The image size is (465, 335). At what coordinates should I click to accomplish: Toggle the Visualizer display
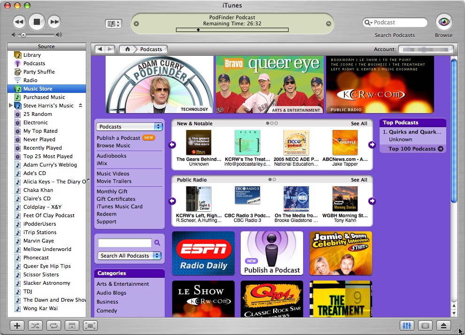click(x=425, y=326)
